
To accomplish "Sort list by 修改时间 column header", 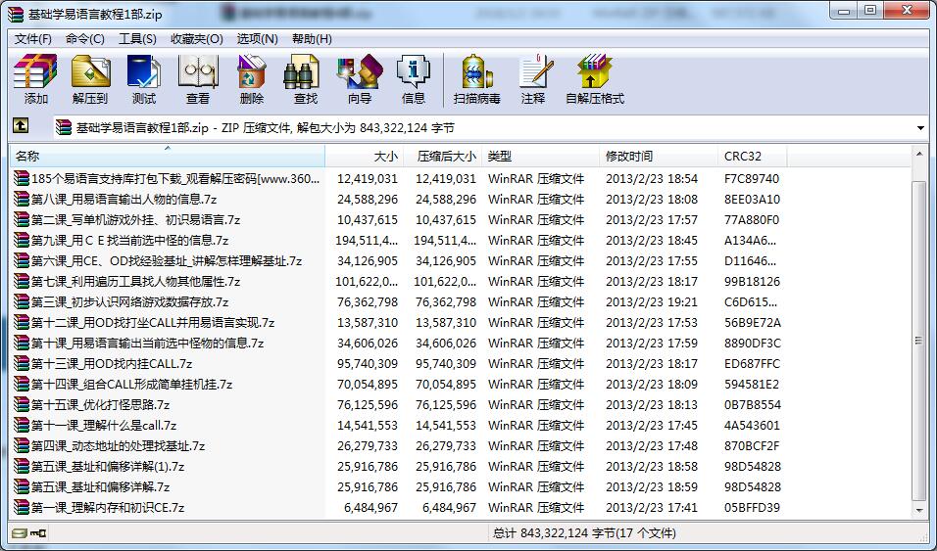I will click(657, 157).
